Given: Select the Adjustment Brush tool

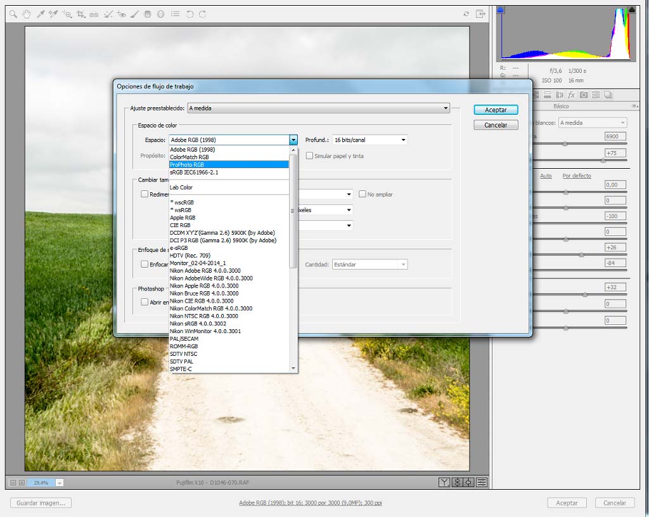Looking at the screenshot, I should coord(134,15).
